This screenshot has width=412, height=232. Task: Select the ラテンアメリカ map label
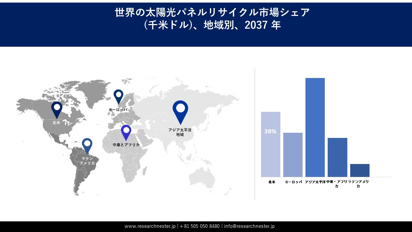pos(87,161)
